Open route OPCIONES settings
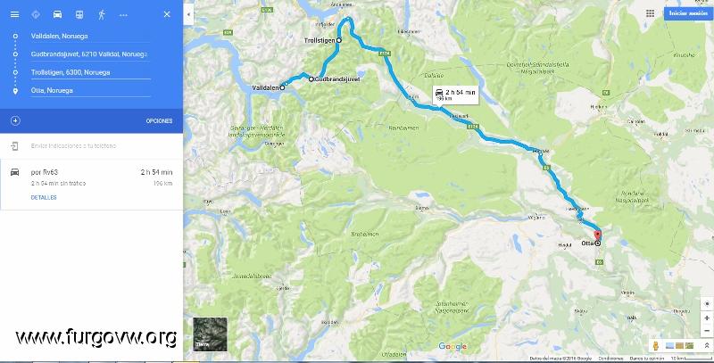714x363 pixels. pyautogui.click(x=159, y=121)
